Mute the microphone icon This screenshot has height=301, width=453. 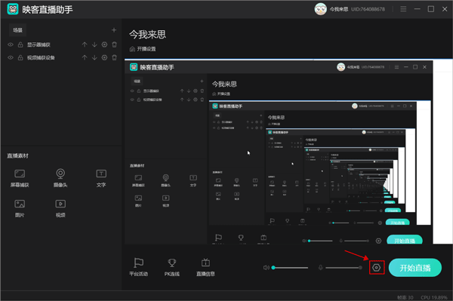320,268
